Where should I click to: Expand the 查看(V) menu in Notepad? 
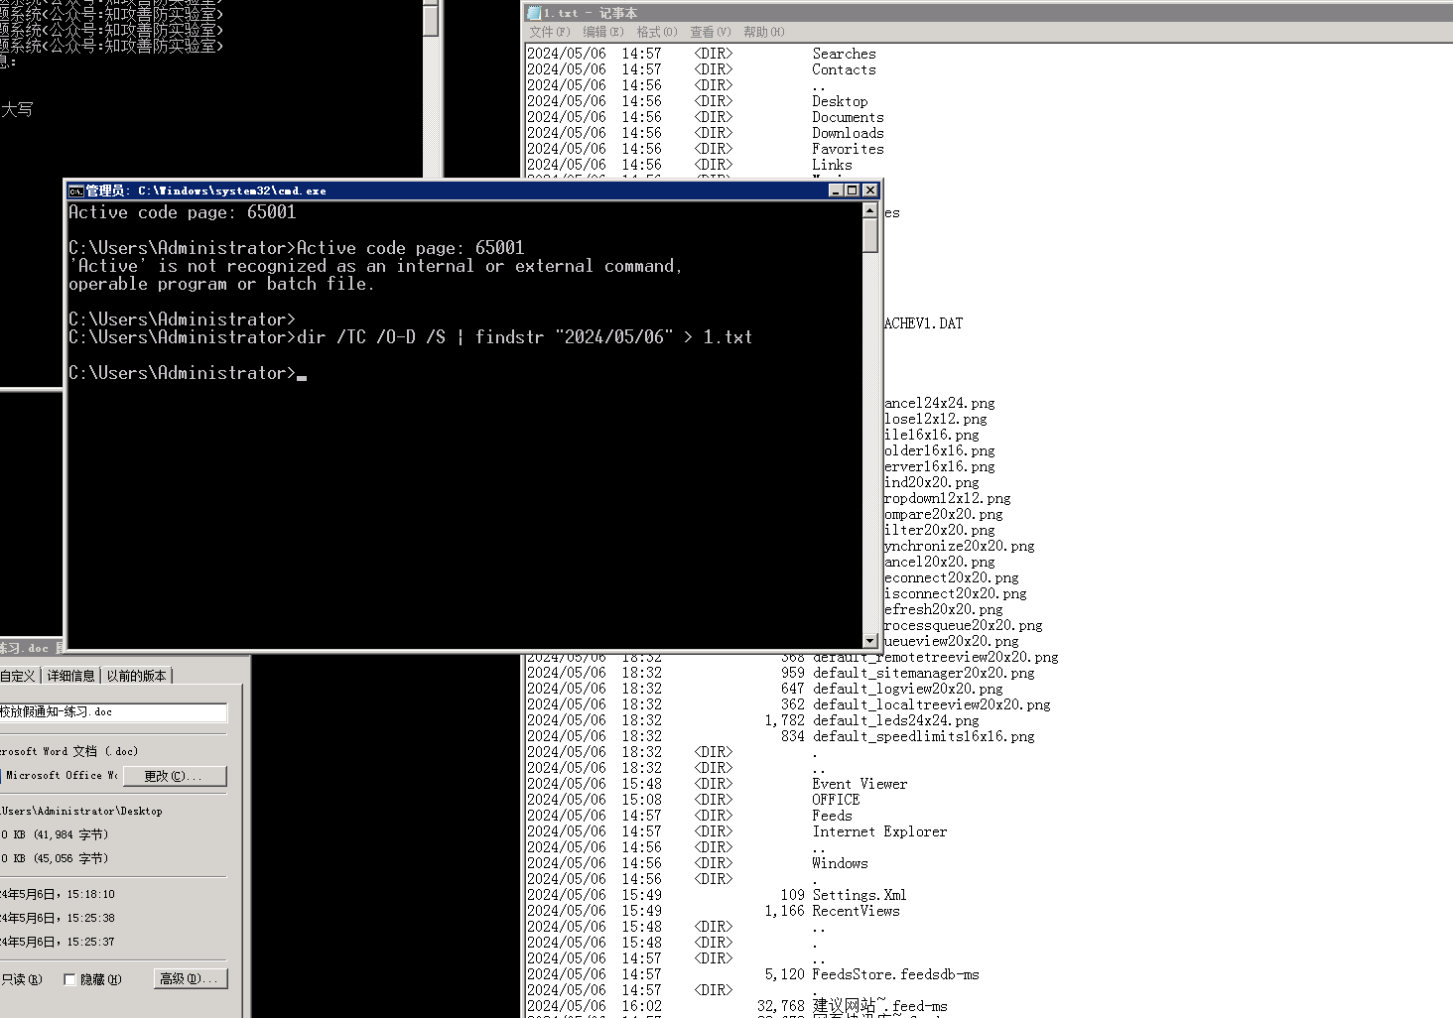point(711,32)
